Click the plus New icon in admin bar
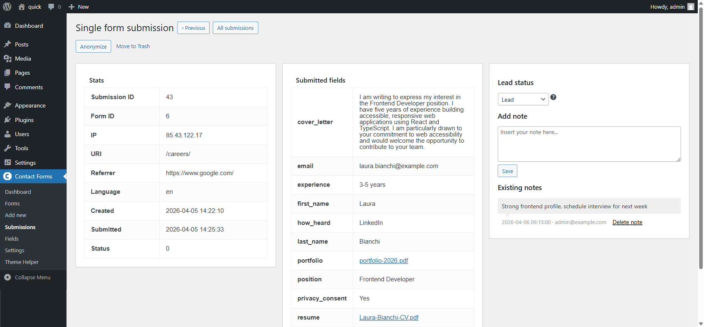Screen dimensions: 704x327 pos(72,7)
